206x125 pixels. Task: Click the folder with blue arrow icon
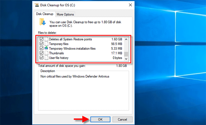pyautogui.click(x=42, y=22)
